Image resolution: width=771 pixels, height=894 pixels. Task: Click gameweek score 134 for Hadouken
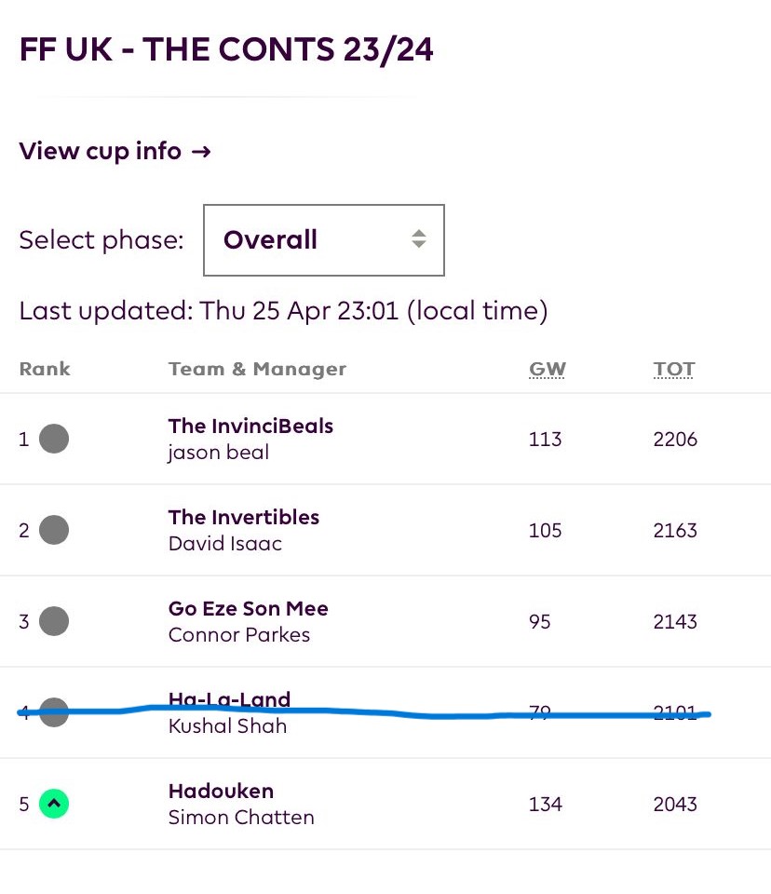pos(545,804)
